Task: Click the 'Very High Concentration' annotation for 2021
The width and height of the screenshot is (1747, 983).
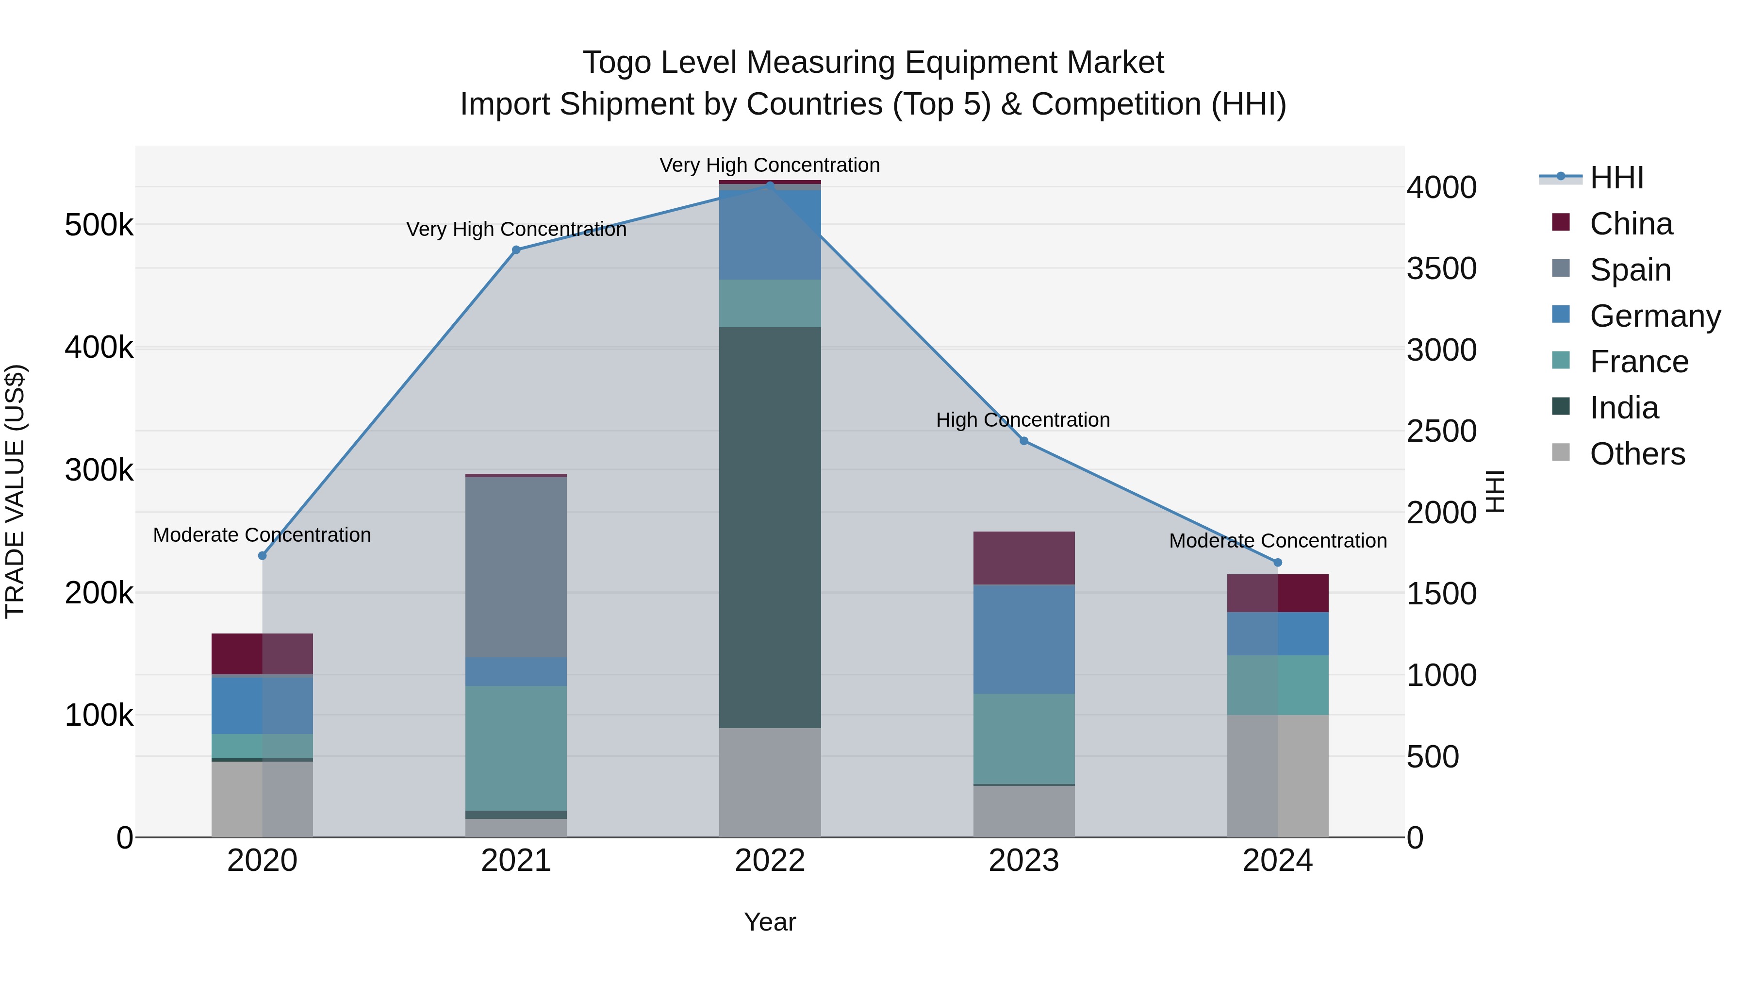Action: 516,229
